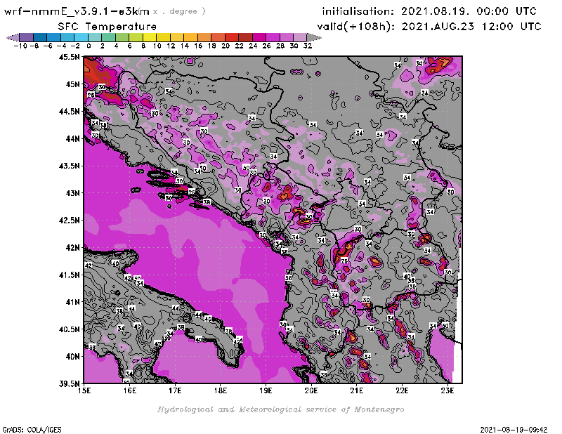Pick the light blue legend swatch between -2 and 0
The width and height of the screenshot is (562, 434).
coord(81,37)
